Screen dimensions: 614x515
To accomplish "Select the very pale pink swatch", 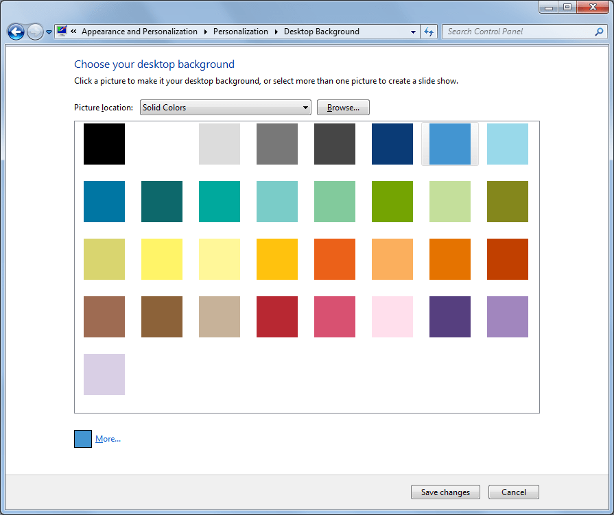I will tap(392, 317).
